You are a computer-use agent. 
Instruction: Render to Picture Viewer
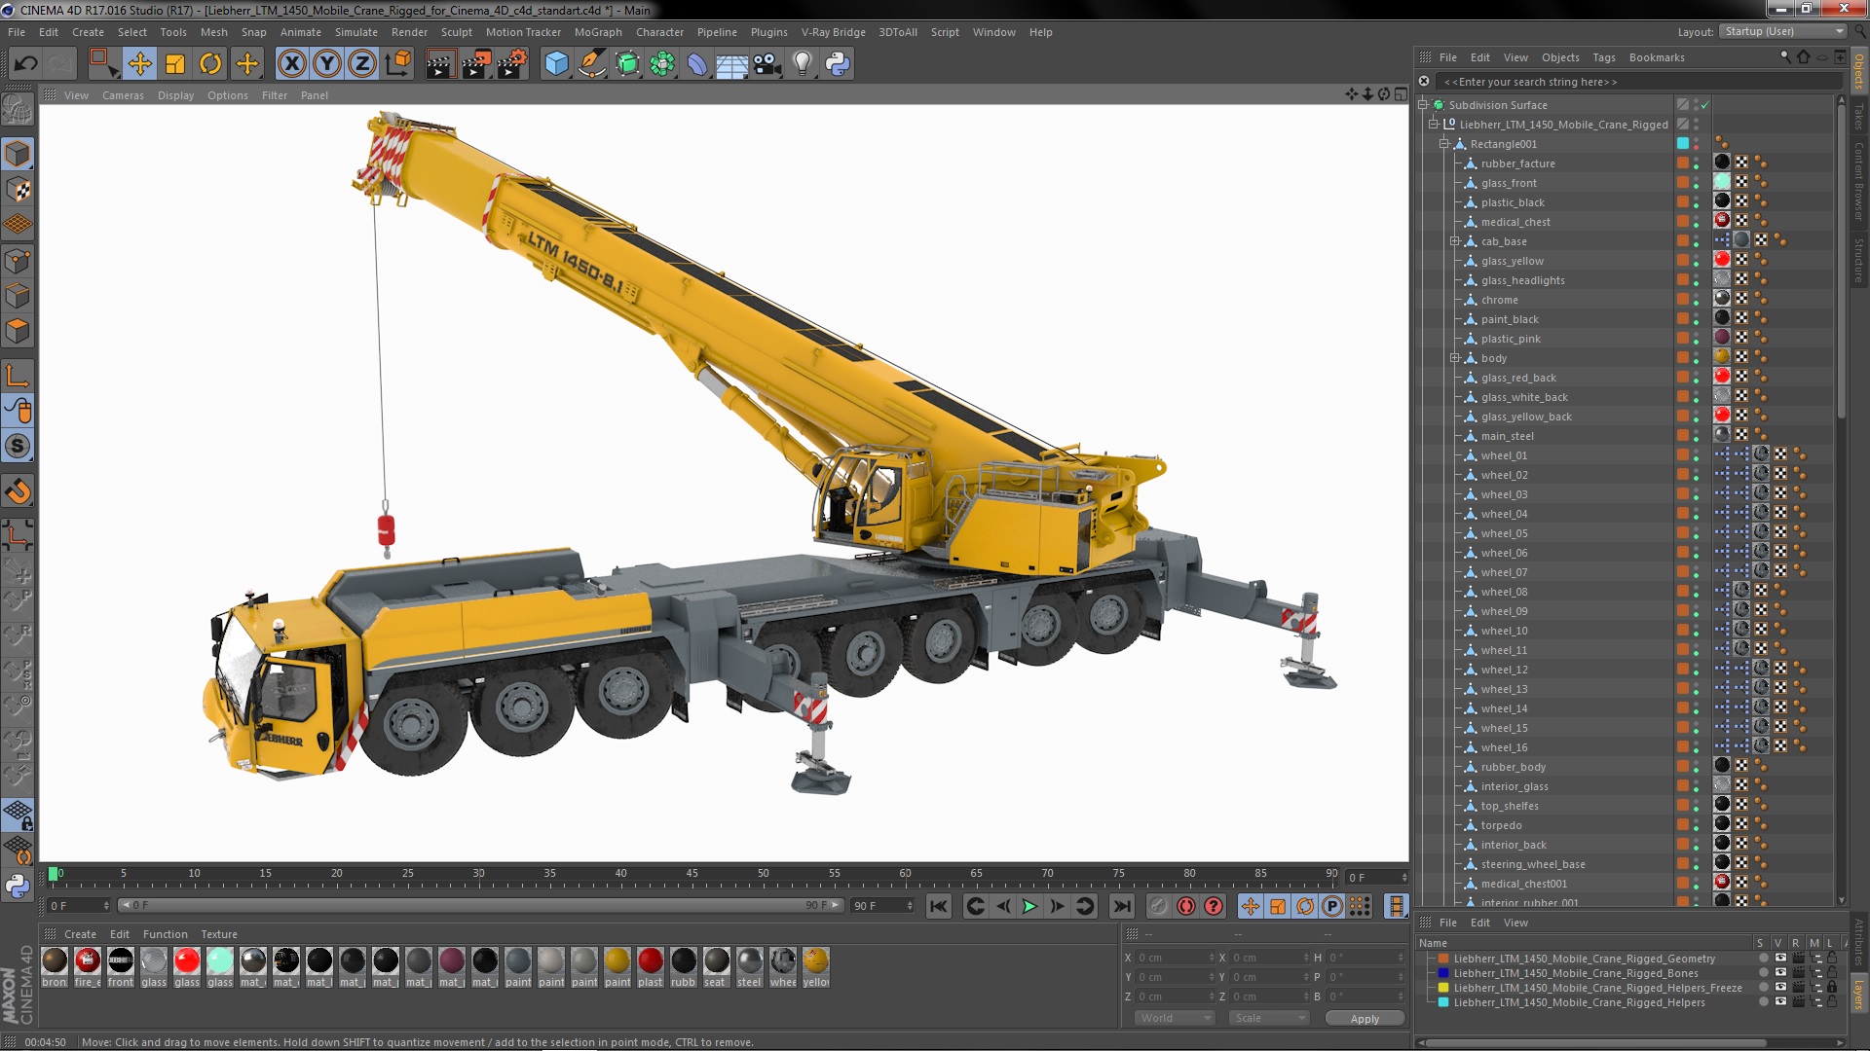pos(476,64)
